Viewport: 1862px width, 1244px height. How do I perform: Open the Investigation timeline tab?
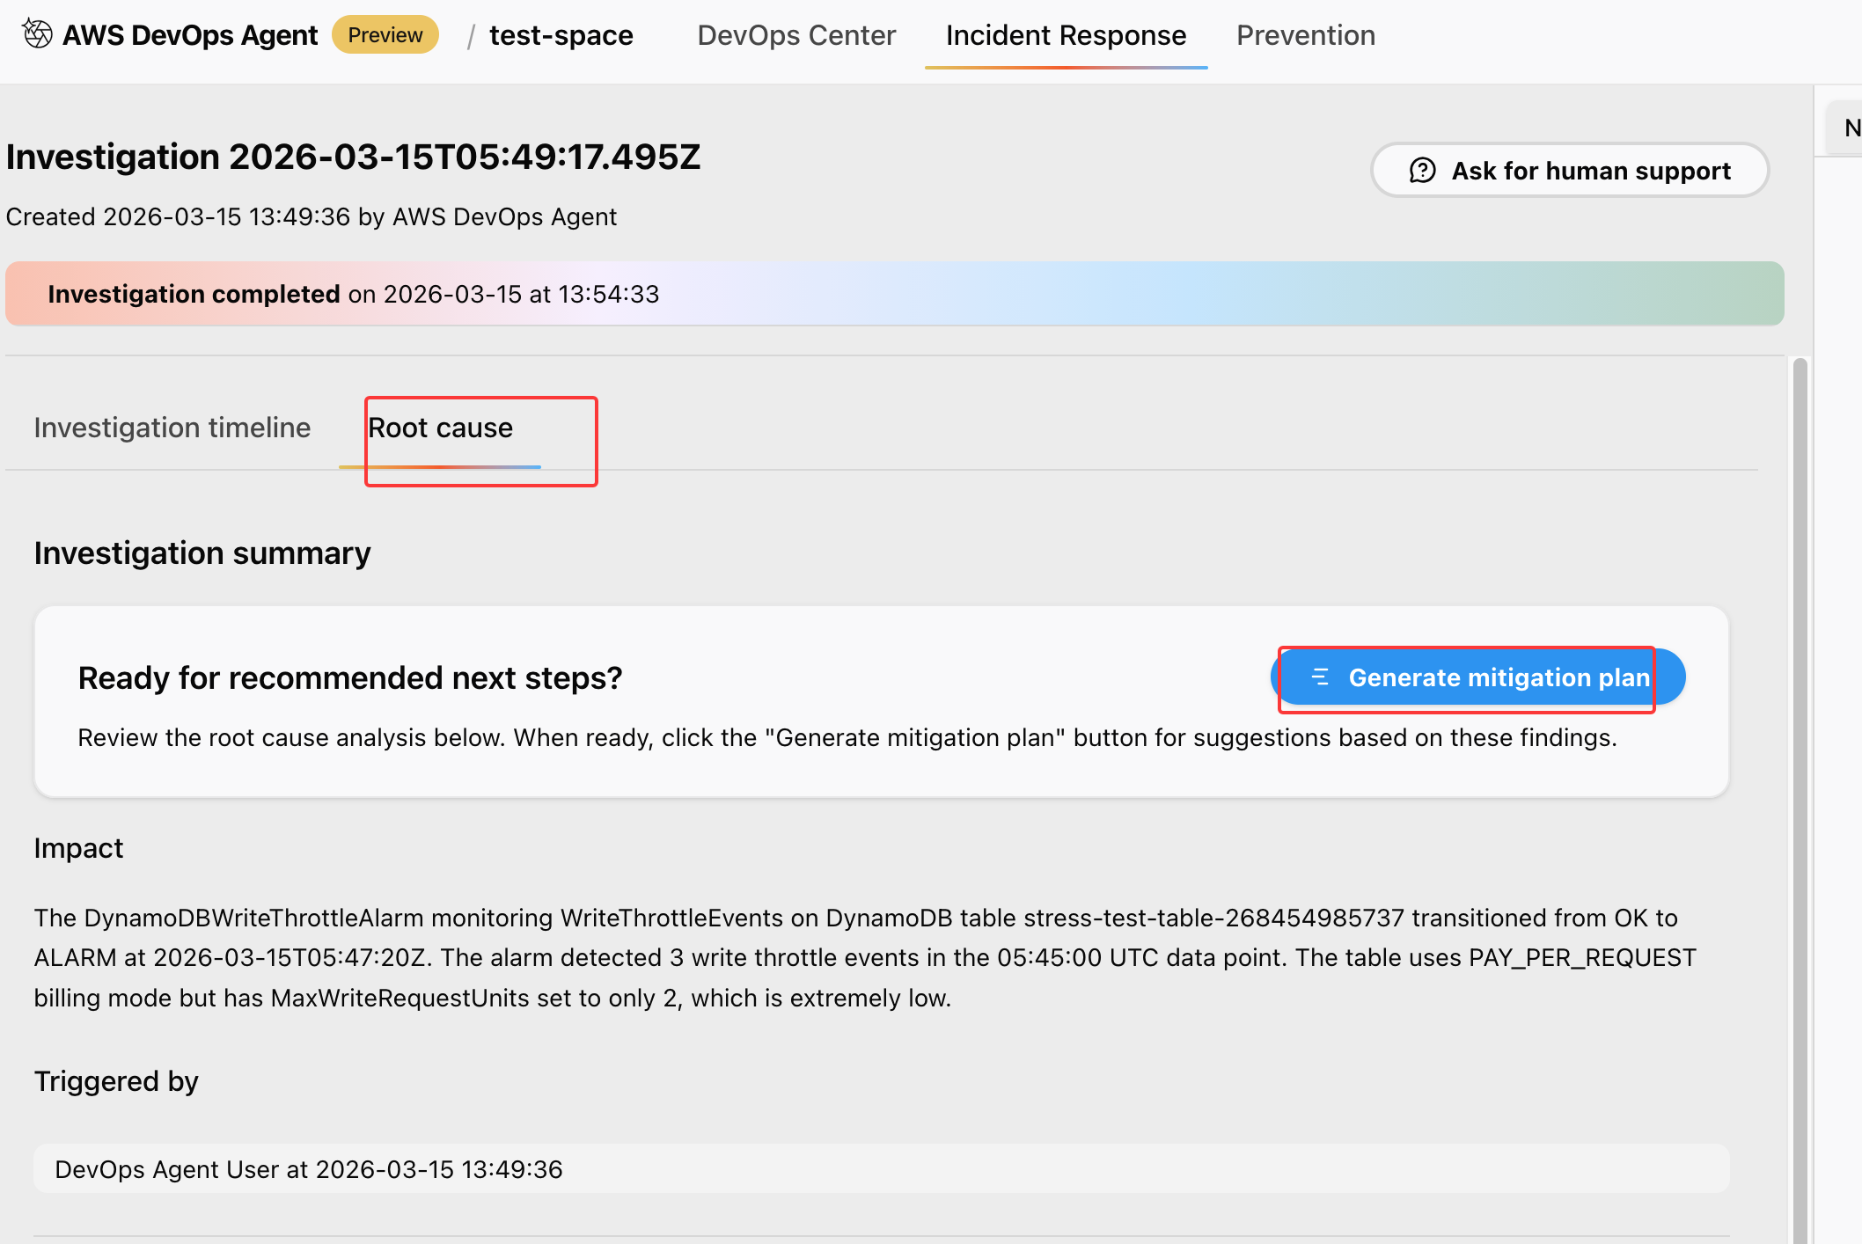coord(172,428)
